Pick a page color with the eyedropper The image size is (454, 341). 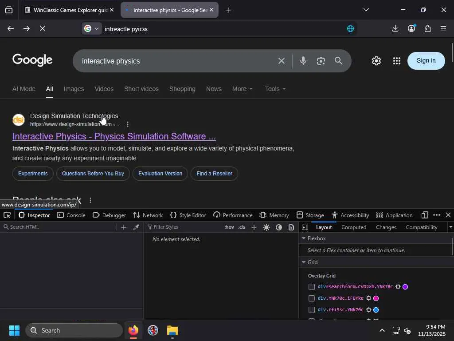[136, 227]
